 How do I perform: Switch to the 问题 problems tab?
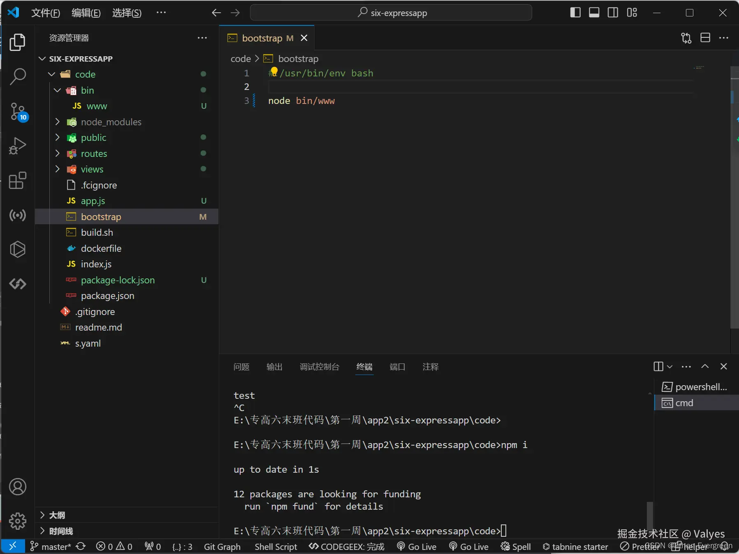click(x=241, y=367)
